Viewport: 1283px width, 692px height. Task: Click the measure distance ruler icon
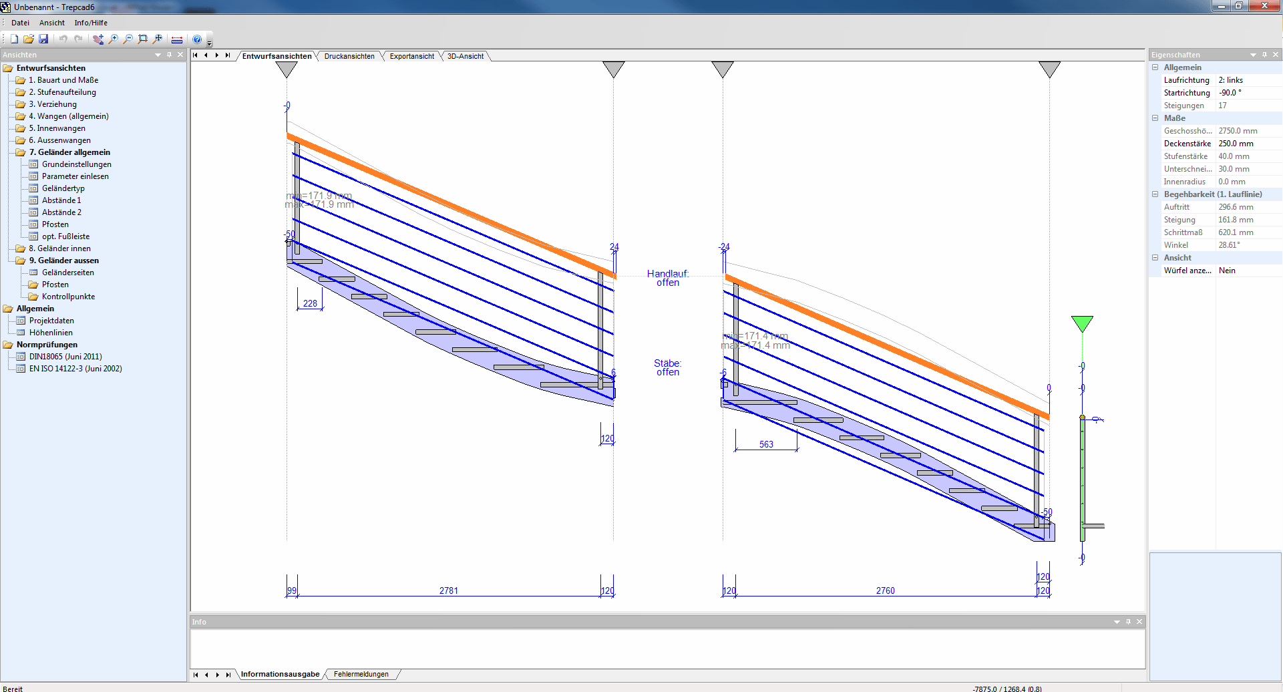coord(177,39)
